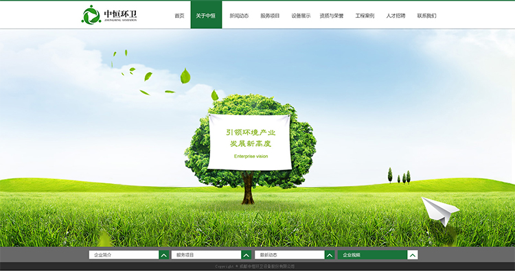Toggle the 企业视频 panel chevron
The height and width of the screenshot is (271, 515).
[x=413, y=255]
